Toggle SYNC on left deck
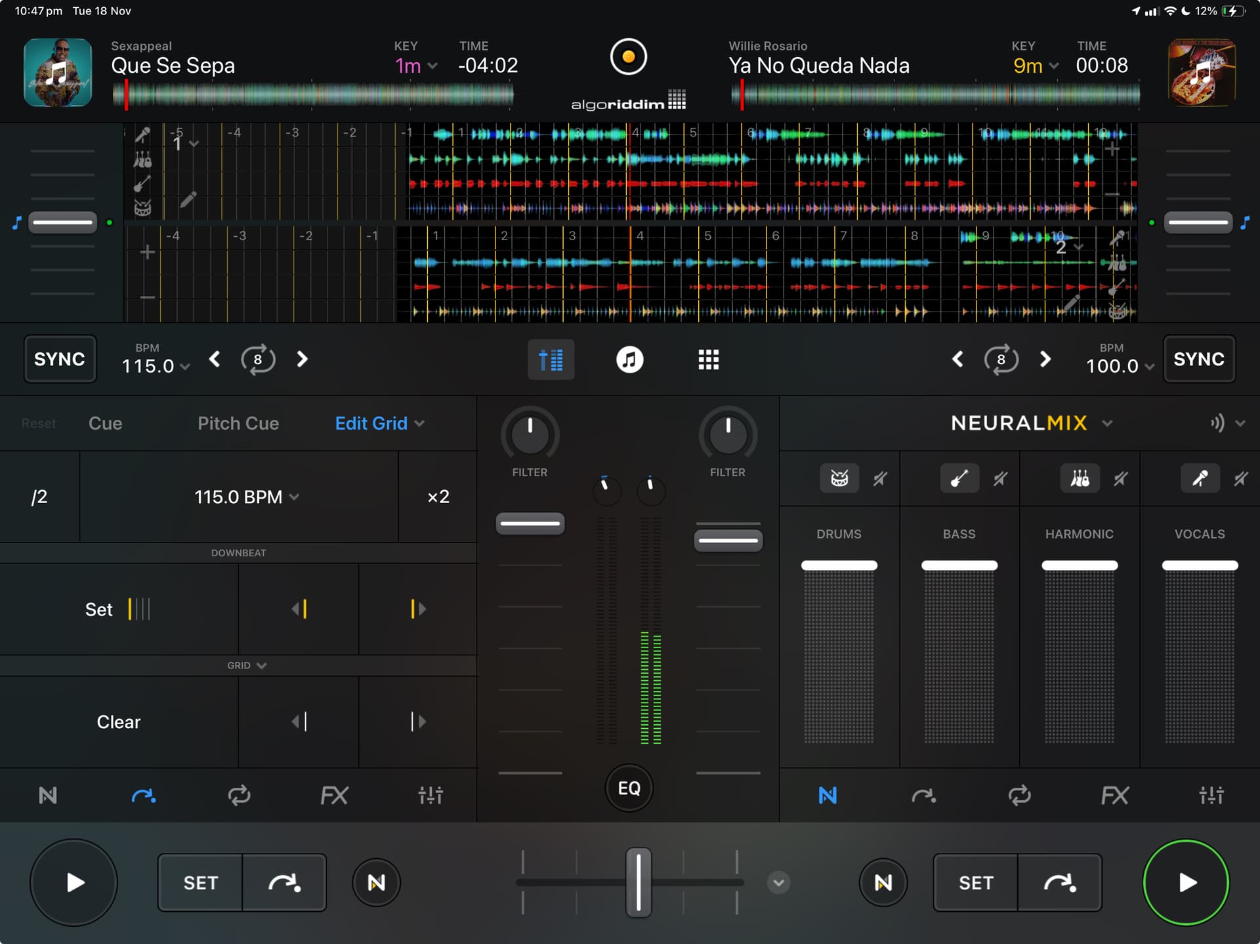The height and width of the screenshot is (944, 1260). click(60, 359)
